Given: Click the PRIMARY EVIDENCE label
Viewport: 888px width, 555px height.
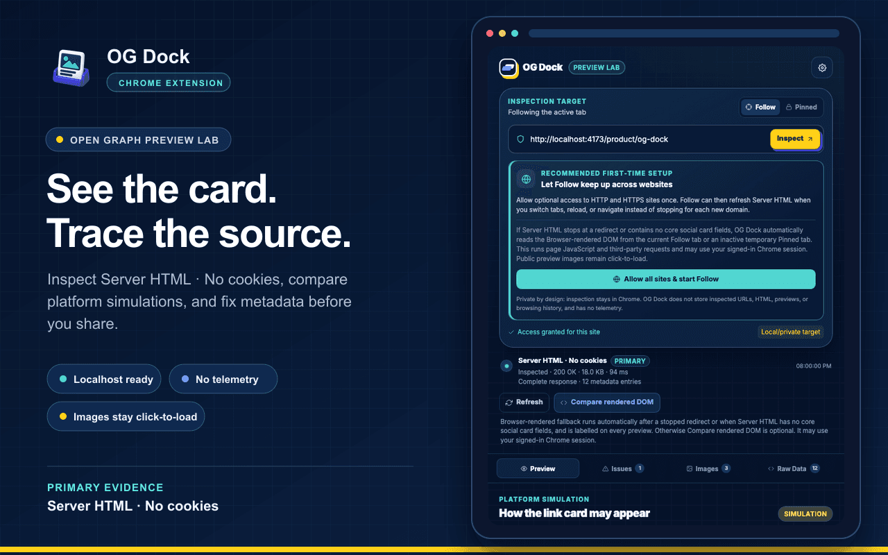Looking at the screenshot, I should pyautogui.click(x=105, y=488).
